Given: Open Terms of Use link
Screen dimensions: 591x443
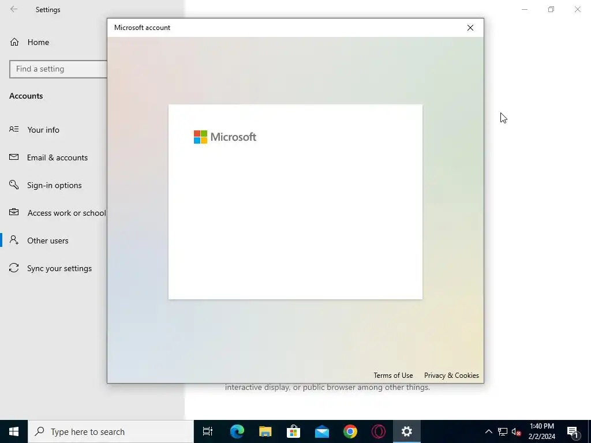Looking at the screenshot, I should [393, 375].
